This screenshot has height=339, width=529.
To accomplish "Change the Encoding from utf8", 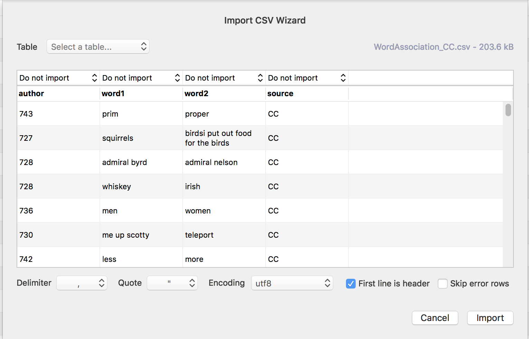I will [x=292, y=283].
